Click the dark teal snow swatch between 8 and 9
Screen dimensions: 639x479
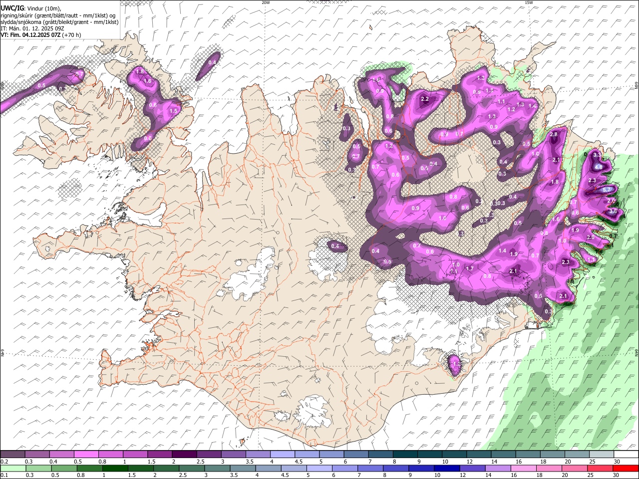pos(405,454)
